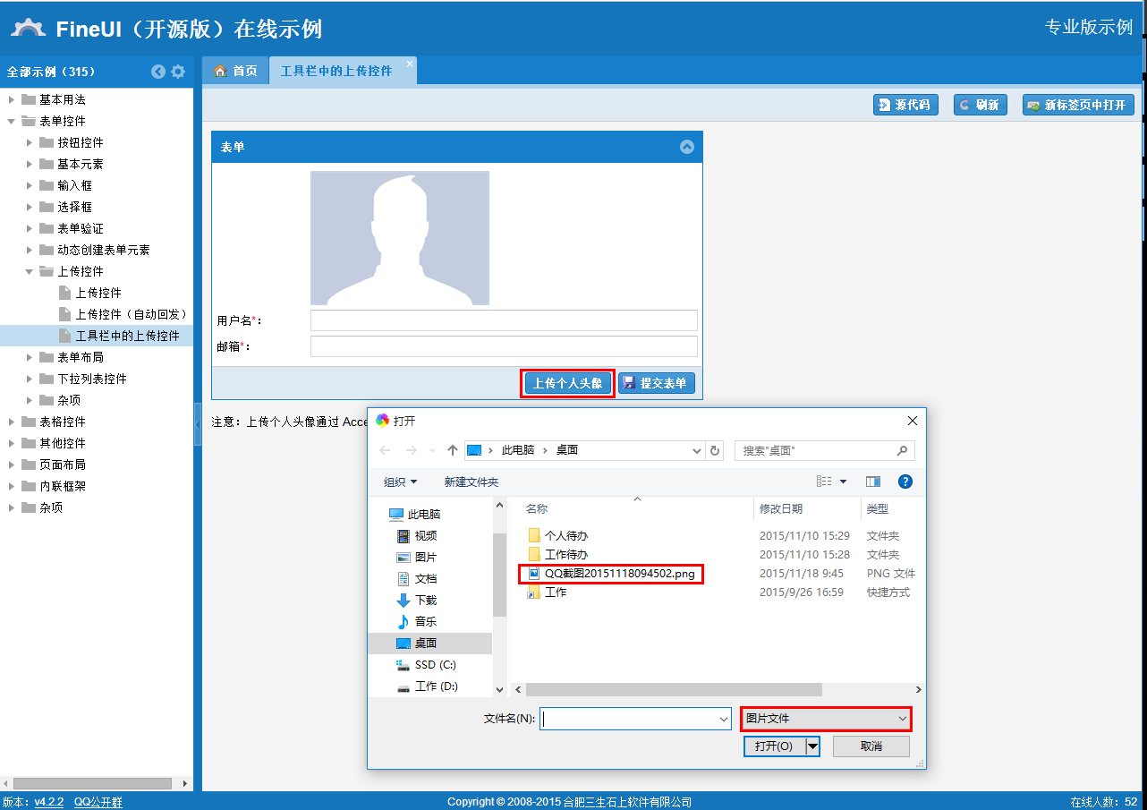The image size is (1147, 810).
Task: Expand the 选择框 folder
Action: (x=30, y=207)
